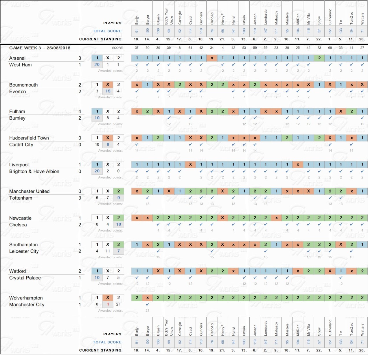Click Csabi's orange X cell in Liverpool row
The image size is (368, 355).
point(190,164)
